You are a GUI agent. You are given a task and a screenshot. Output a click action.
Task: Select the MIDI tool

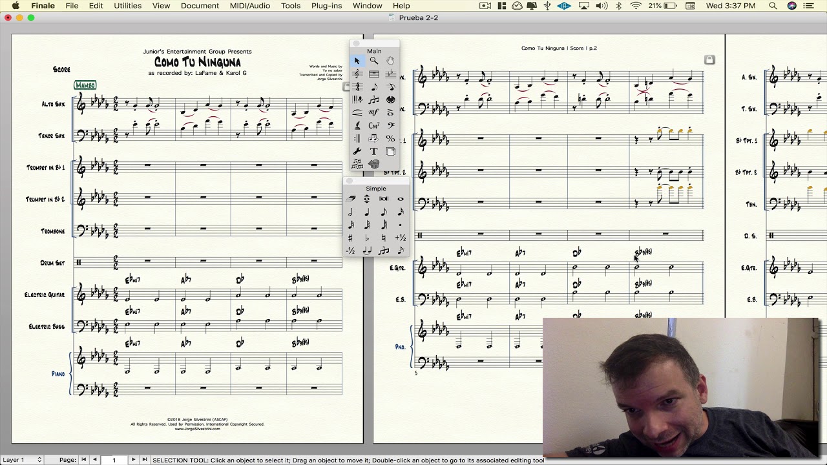click(391, 99)
